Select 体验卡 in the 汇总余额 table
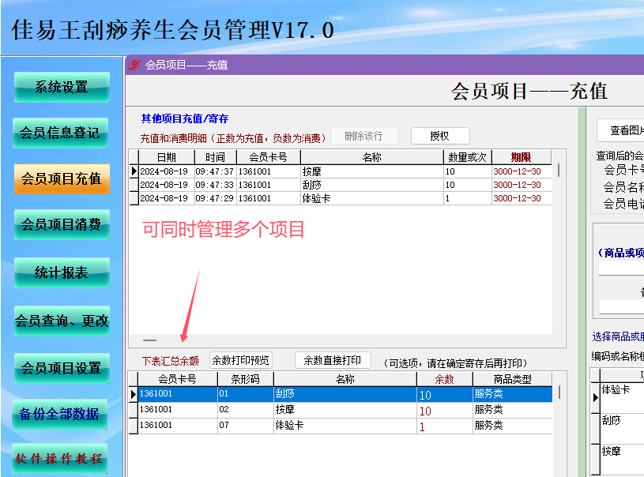 [345, 426]
